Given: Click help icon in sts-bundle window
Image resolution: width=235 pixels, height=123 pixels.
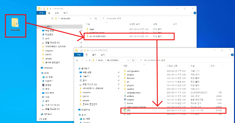Looking at the screenshot, I should (x=195, y=13).
